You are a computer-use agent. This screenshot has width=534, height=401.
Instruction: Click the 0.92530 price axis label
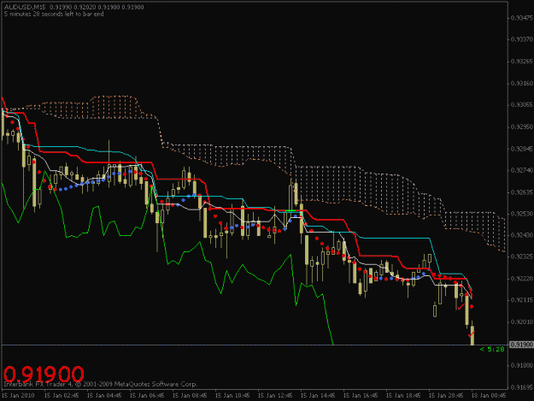522,214
